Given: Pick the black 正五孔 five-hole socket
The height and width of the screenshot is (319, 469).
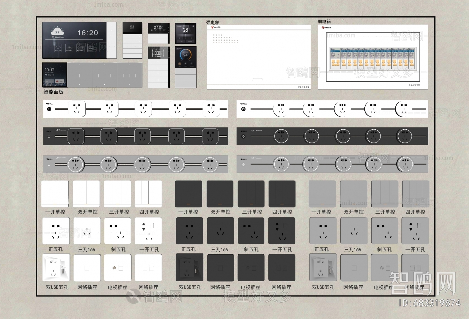Looking at the screenshot, I should [189, 231].
